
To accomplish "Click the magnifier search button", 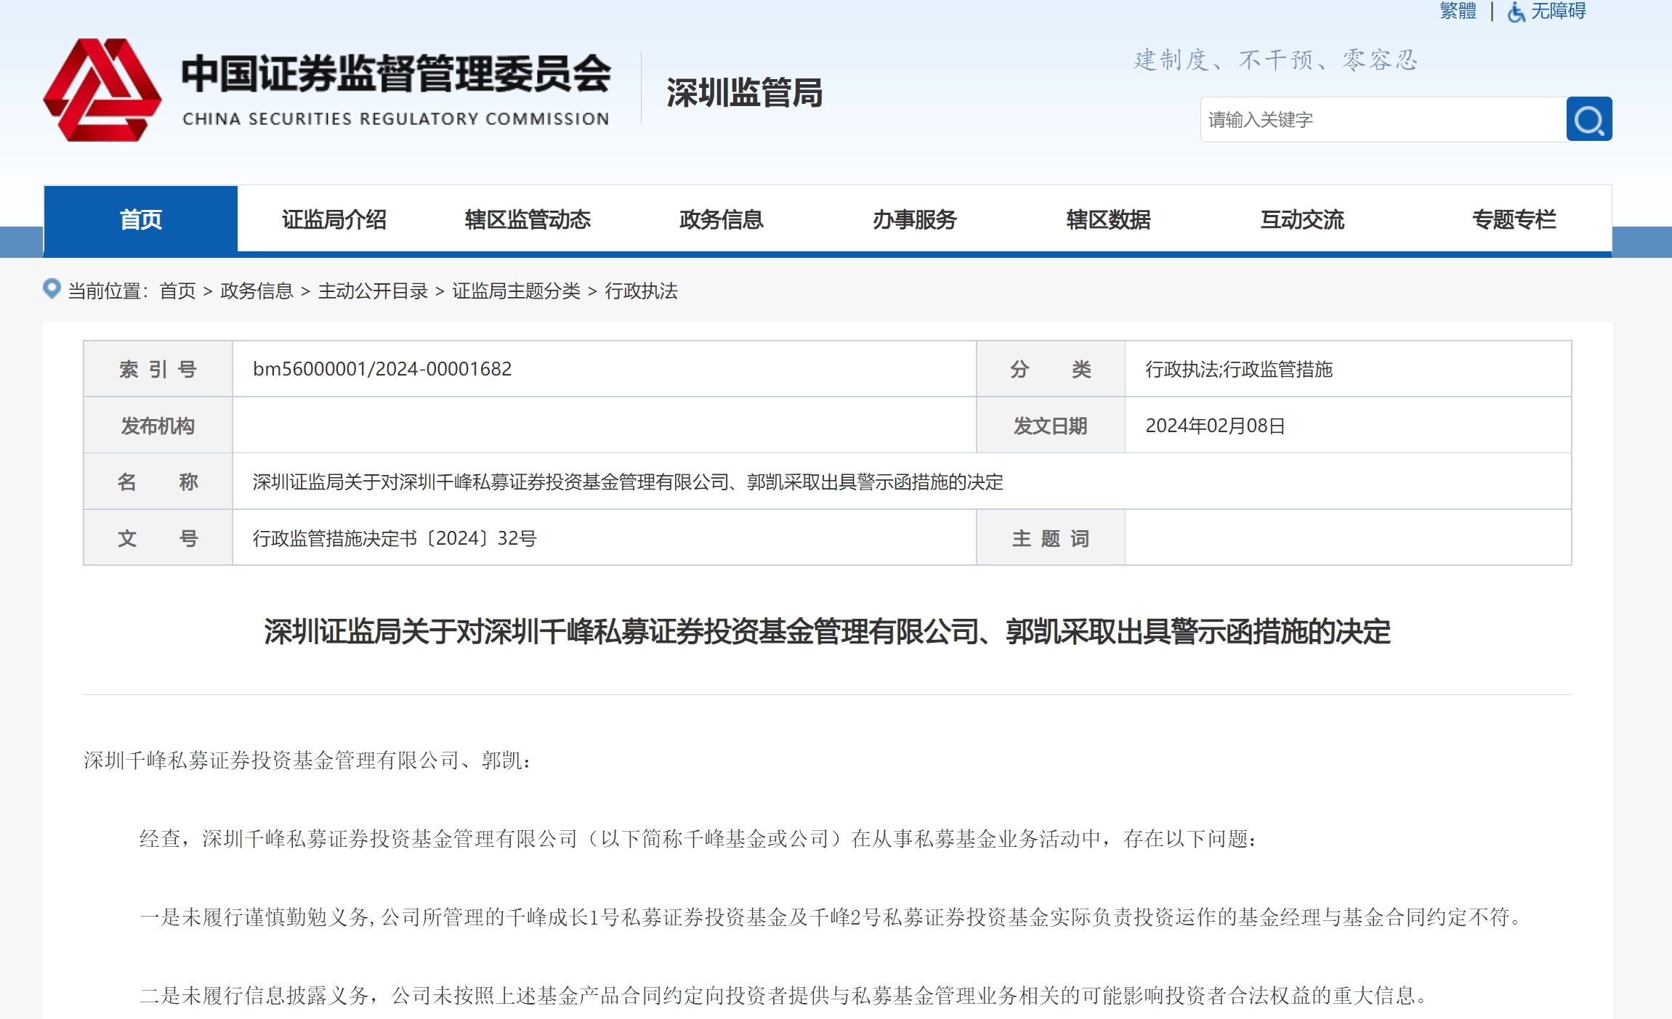I will tap(1588, 119).
